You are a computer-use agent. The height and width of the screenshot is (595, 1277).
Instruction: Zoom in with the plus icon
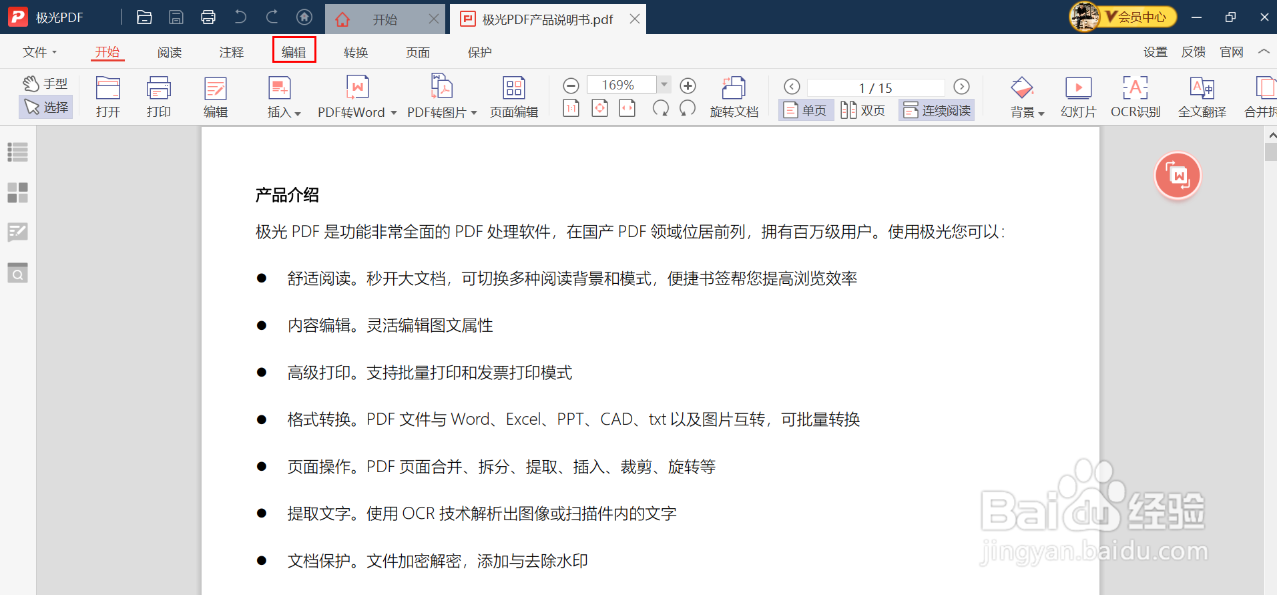(688, 85)
